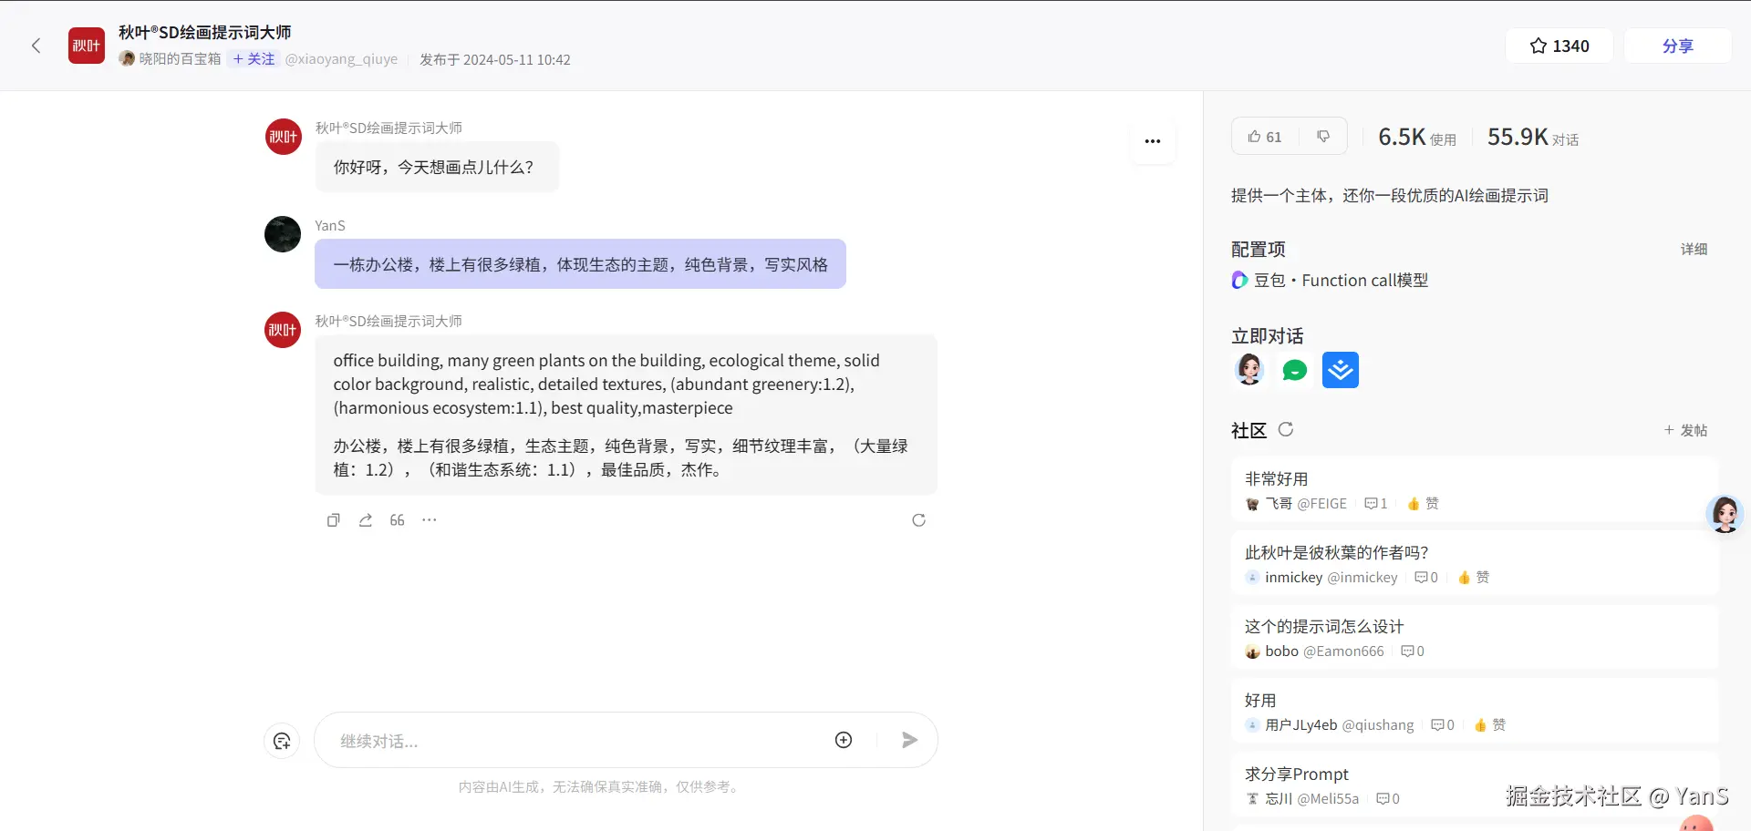Screen dimensions: 1751x831
Task: Like the bot with thumbs-up 61
Action: click(x=1265, y=137)
